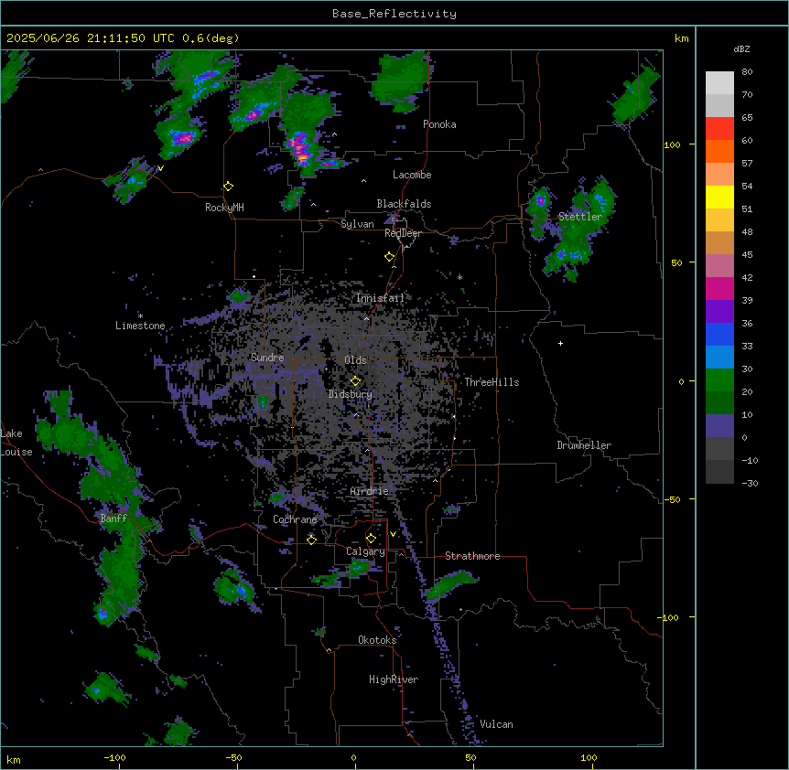Click the Cochrane label
The image size is (789, 770).
pos(295,519)
